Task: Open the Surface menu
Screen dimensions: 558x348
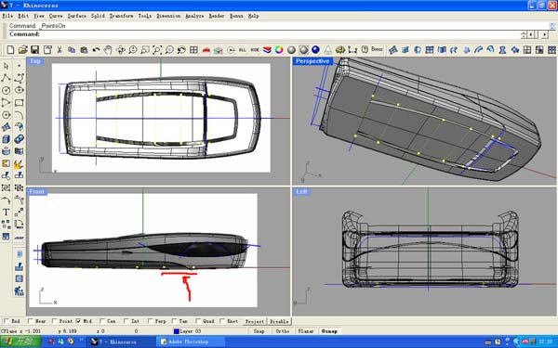Action: coord(77,16)
